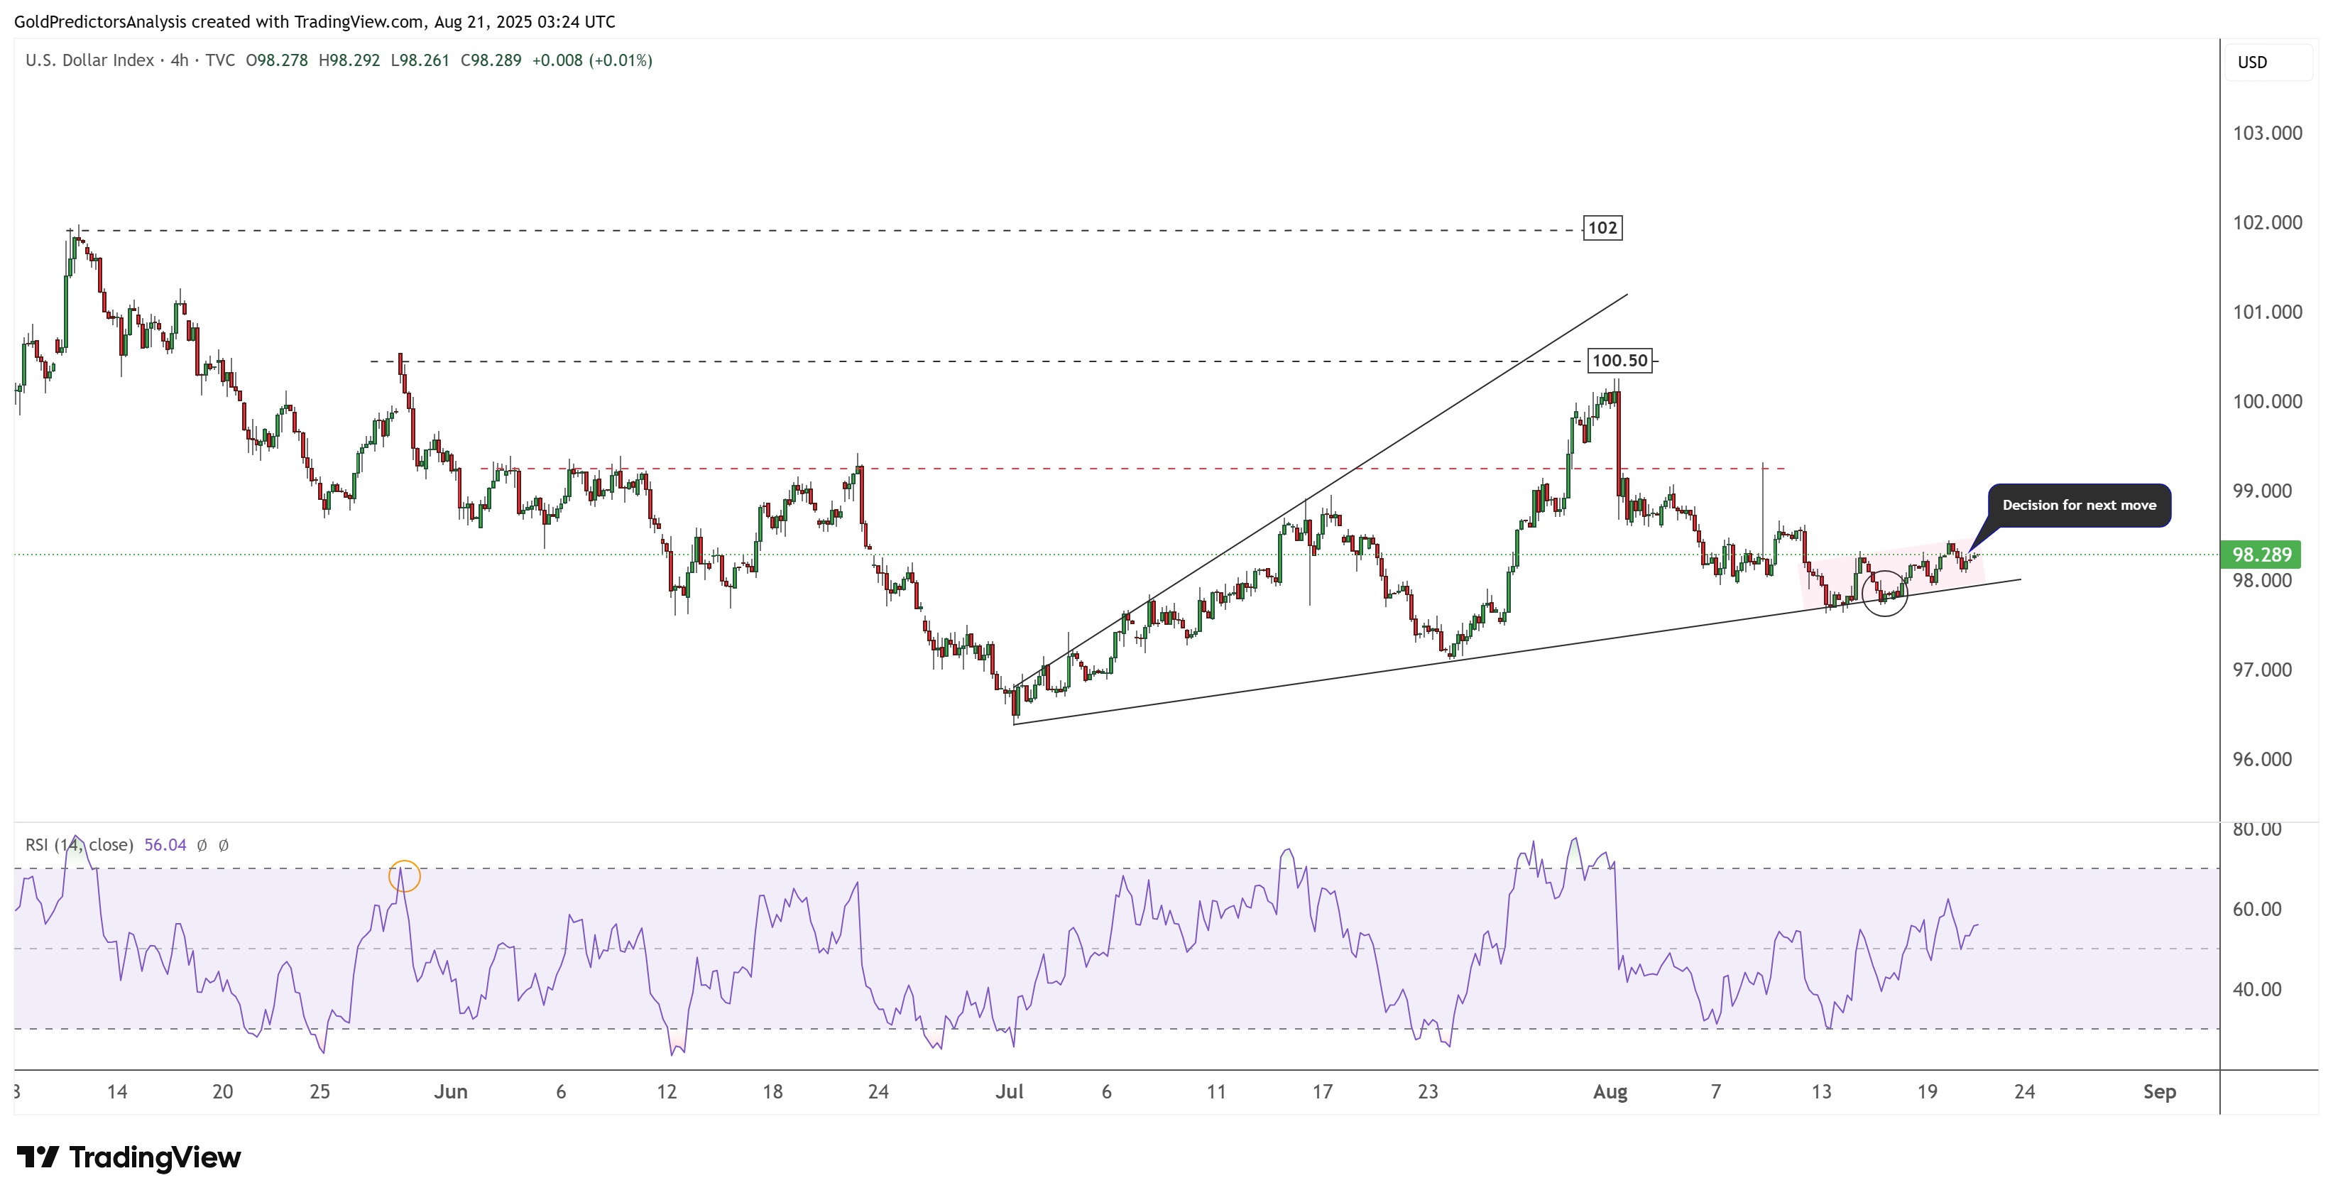Click the 103.000 price axis label
The height and width of the screenshot is (1200, 2333).
[x=2267, y=133]
